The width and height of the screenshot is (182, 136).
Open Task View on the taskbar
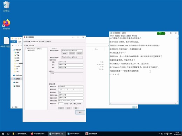point(8,134)
